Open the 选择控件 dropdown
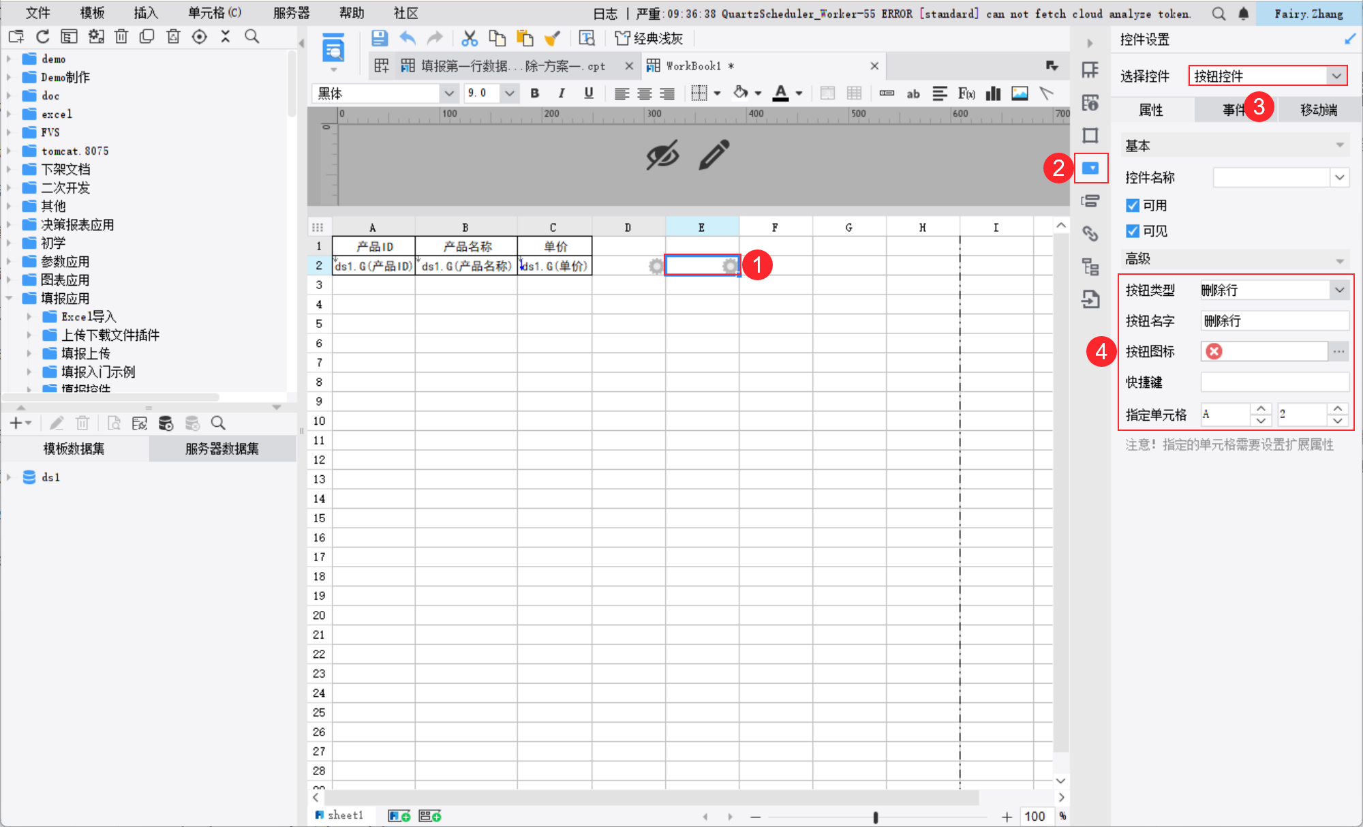Screen dimensions: 1363x827 pos(1336,76)
